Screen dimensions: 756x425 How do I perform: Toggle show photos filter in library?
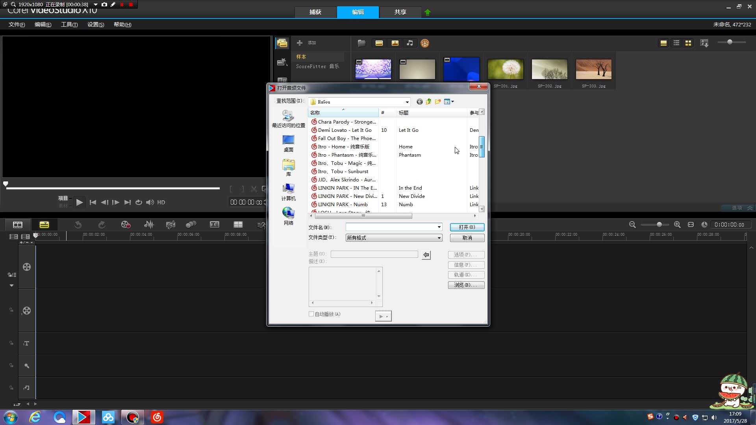point(395,43)
